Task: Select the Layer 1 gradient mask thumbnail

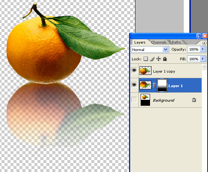Action: tap(162, 85)
